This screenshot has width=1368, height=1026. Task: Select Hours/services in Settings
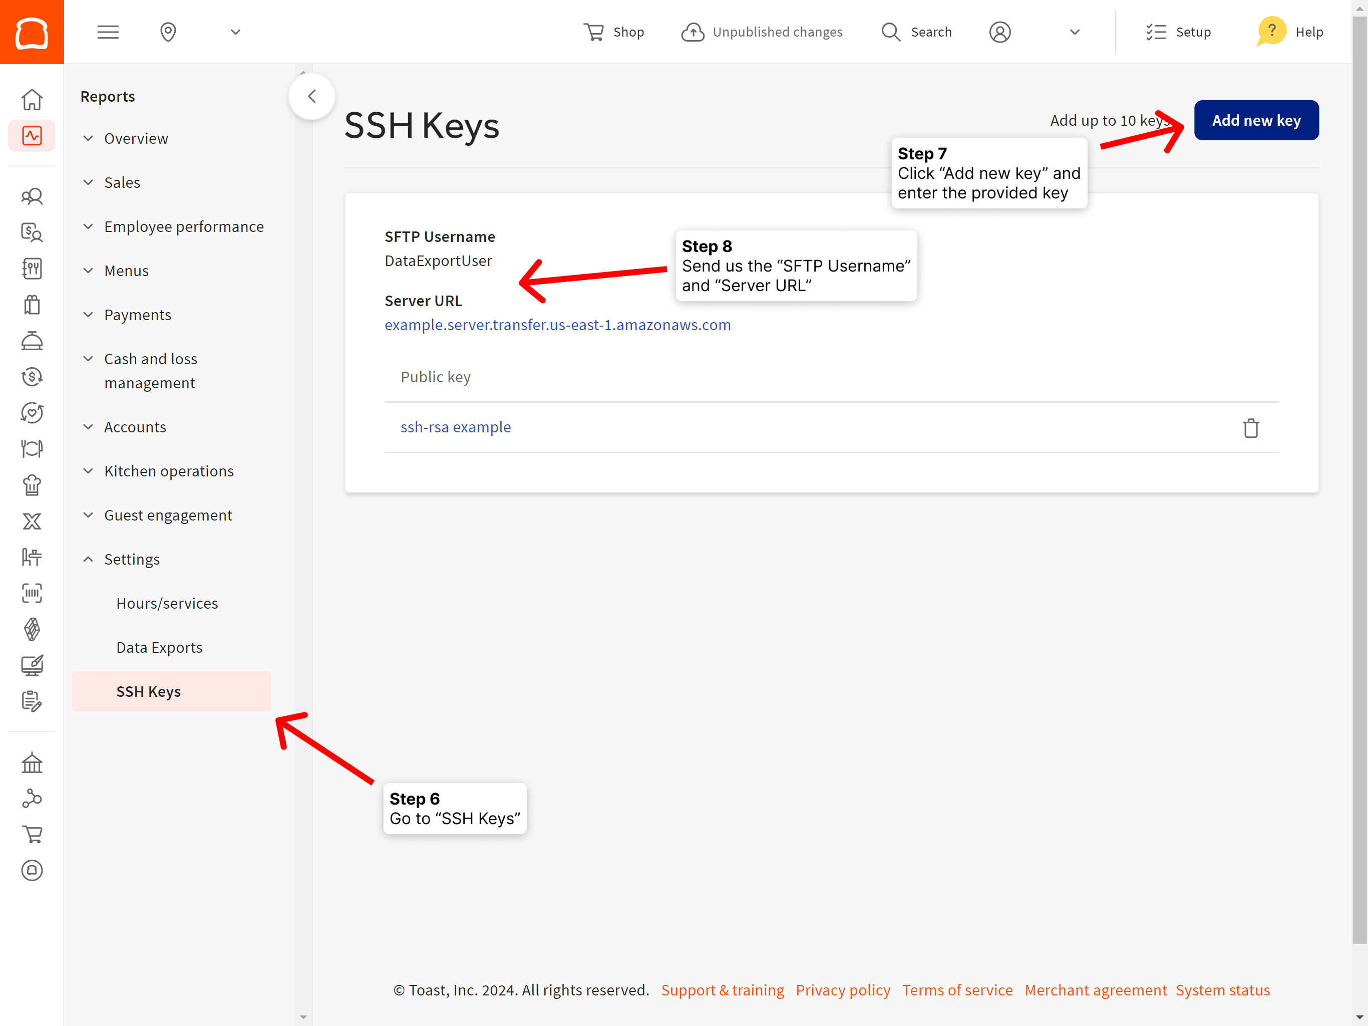(167, 603)
